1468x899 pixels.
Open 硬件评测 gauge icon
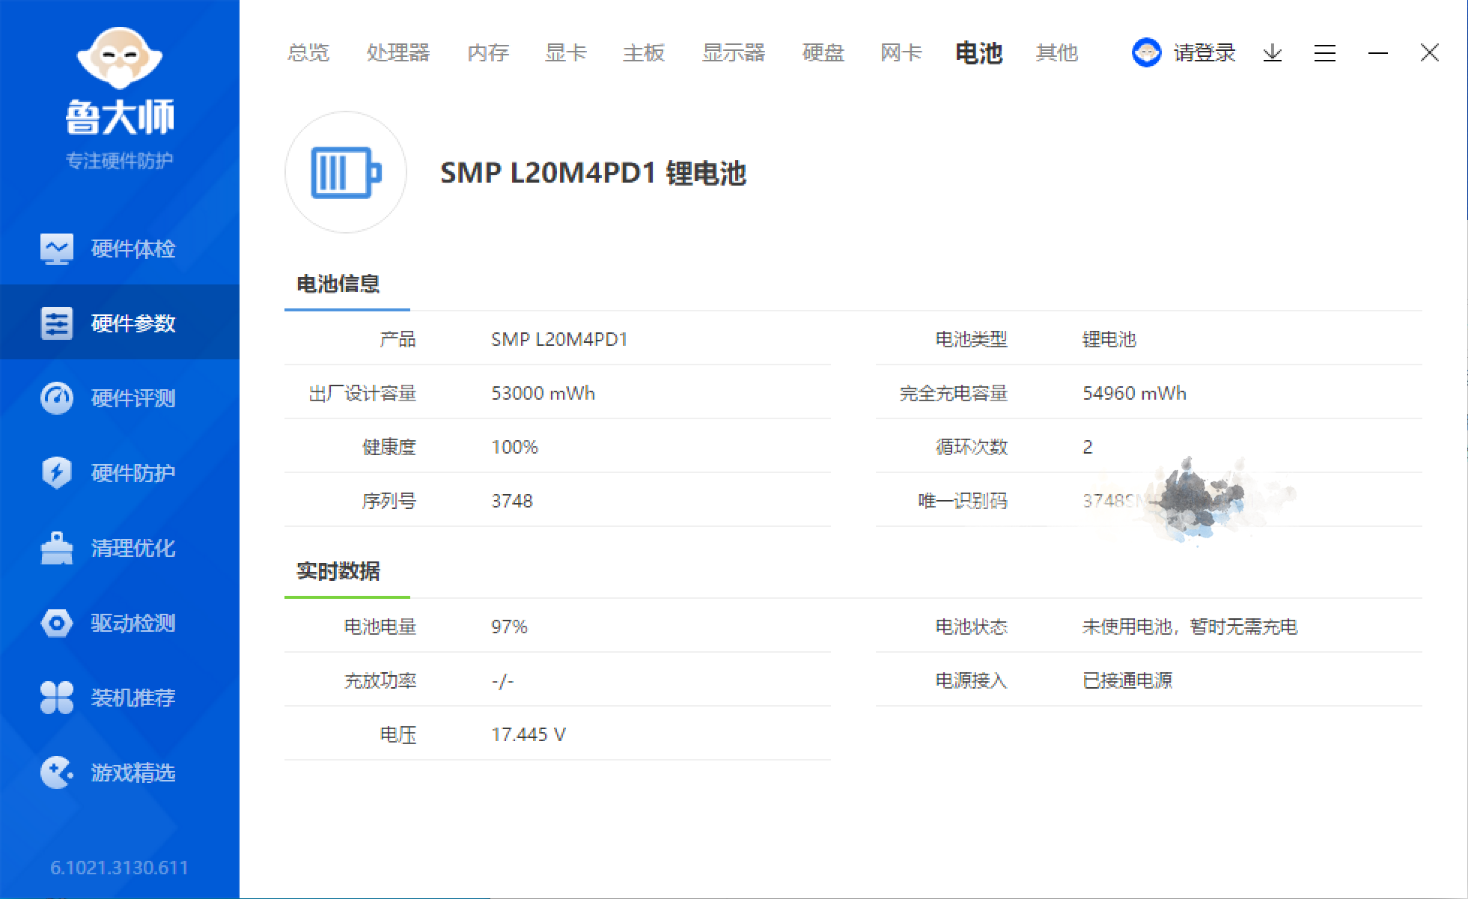[57, 398]
